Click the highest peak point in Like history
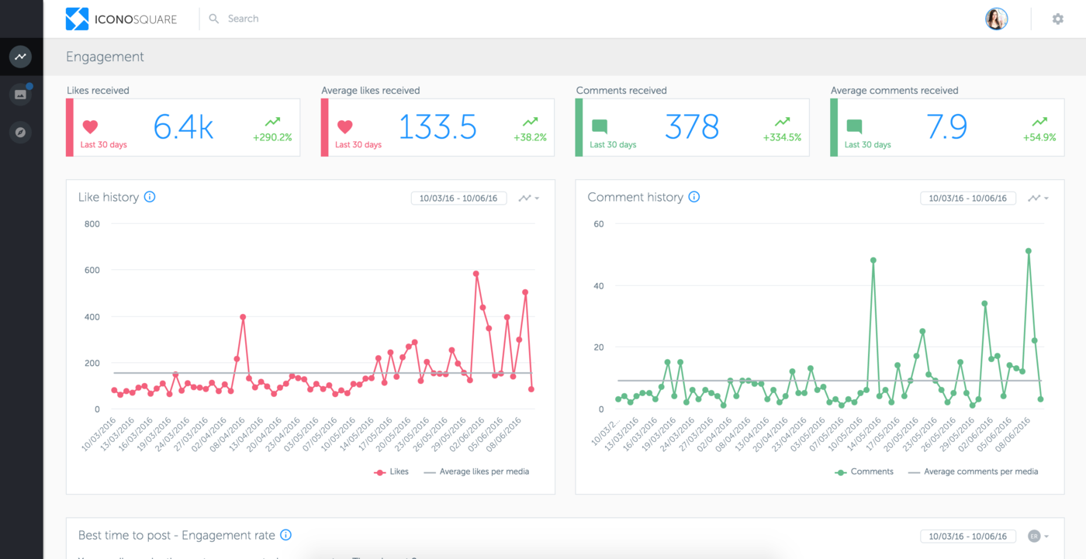The image size is (1086, 559). (476, 274)
